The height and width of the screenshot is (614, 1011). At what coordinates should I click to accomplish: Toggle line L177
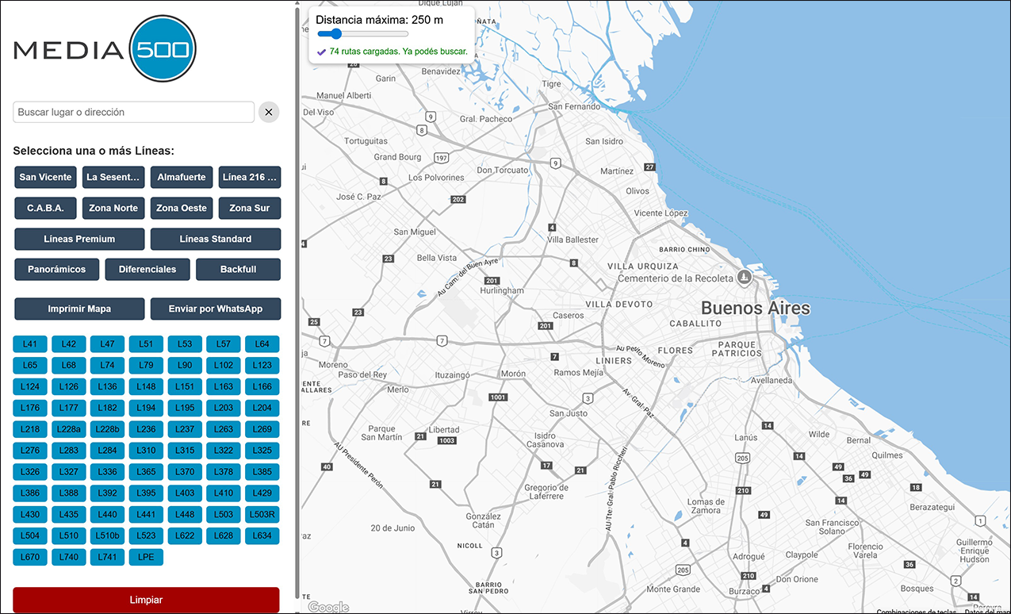point(69,408)
